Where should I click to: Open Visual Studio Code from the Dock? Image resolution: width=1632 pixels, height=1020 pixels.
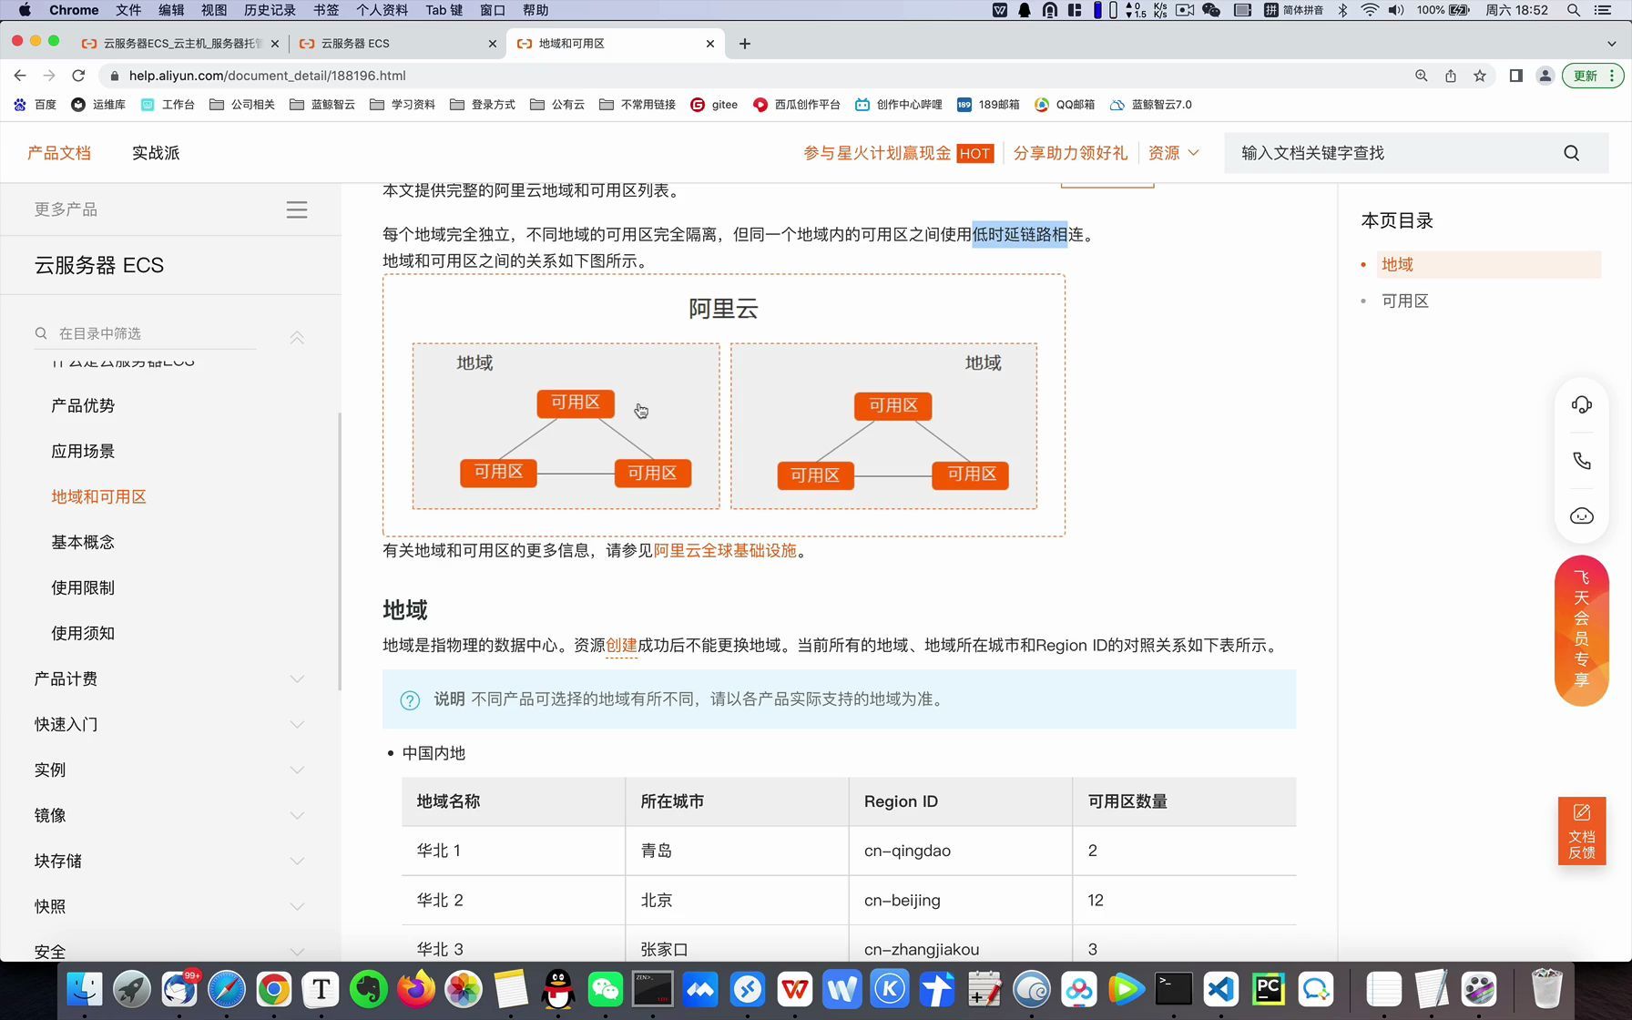(1221, 990)
